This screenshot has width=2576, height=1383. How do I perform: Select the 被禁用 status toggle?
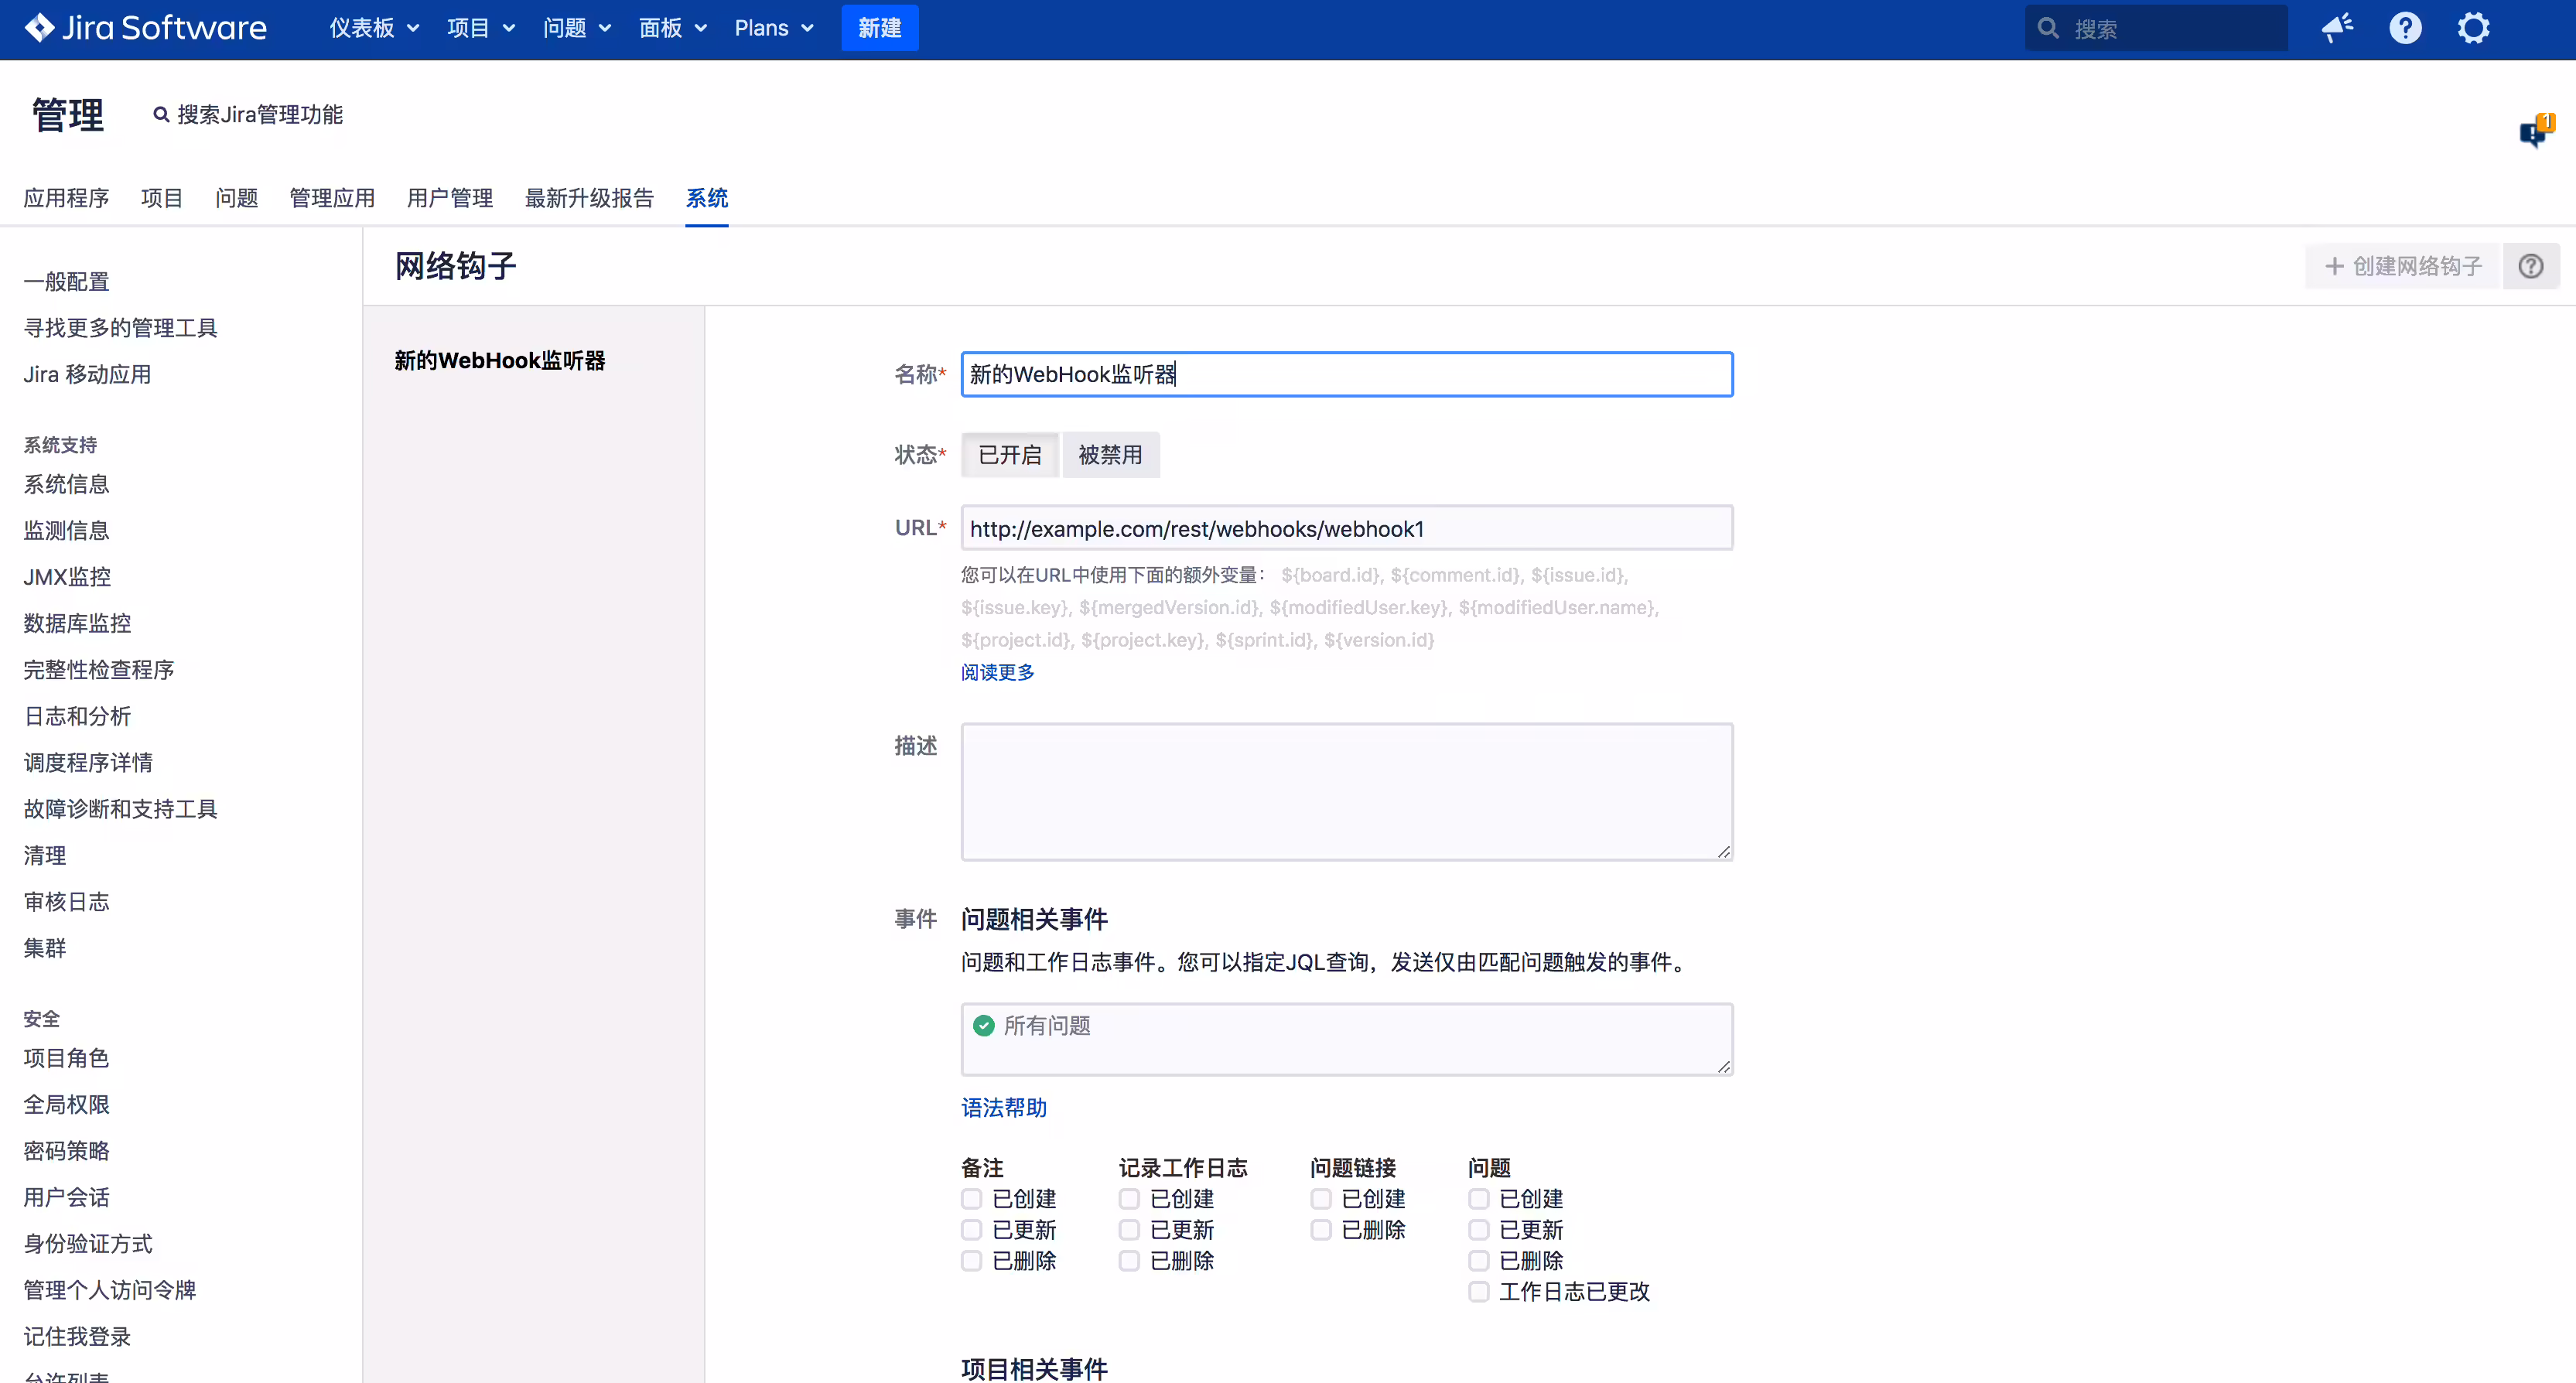(x=1110, y=455)
